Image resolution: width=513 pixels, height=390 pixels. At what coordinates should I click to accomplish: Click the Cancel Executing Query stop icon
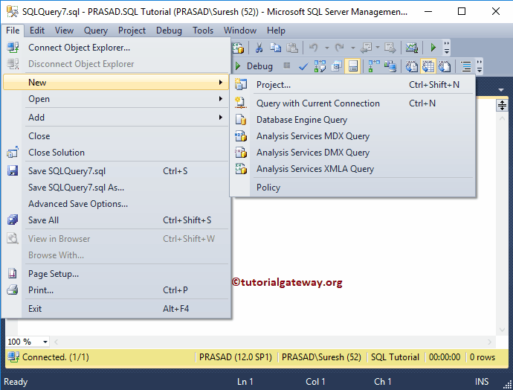pos(286,65)
